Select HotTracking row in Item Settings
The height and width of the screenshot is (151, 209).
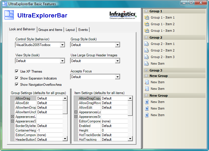pos(101,139)
